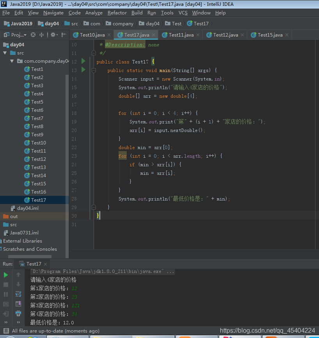Screen dimensions: 319x338
Task: Click the Exit icon in the Run panel
Action: pos(6,313)
